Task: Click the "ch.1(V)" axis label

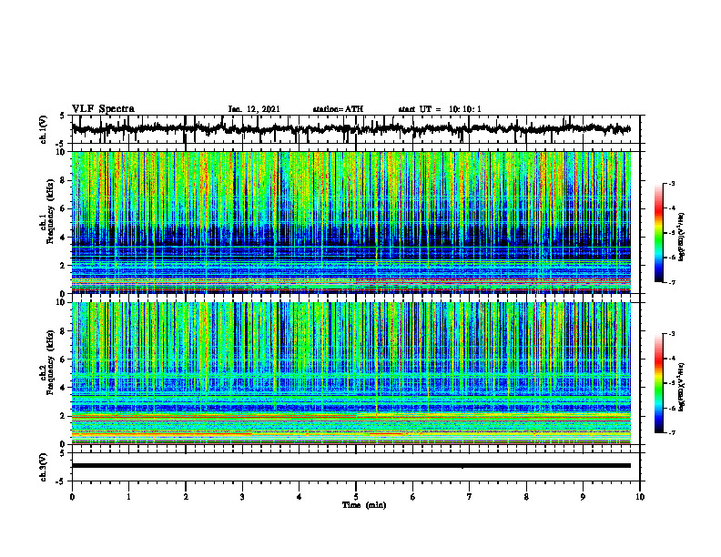Action: tap(44, 129)
